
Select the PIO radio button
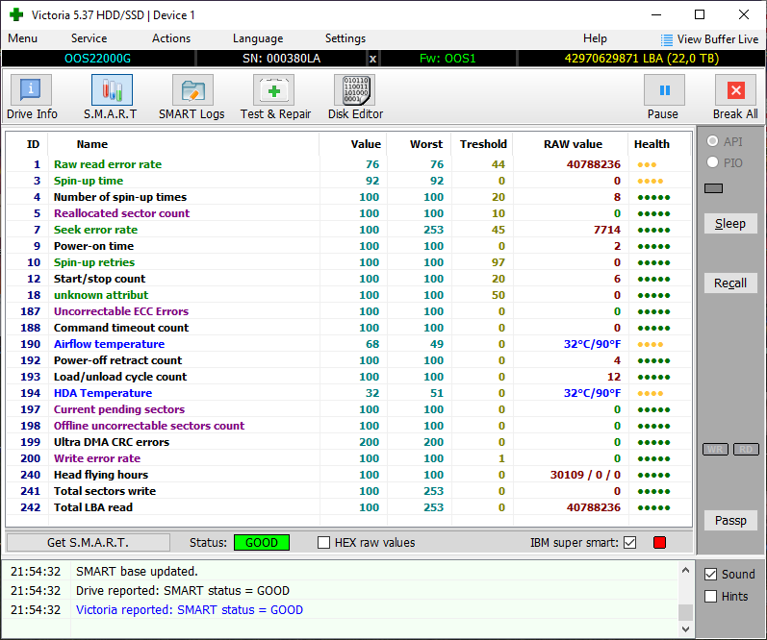click(713, 163)
